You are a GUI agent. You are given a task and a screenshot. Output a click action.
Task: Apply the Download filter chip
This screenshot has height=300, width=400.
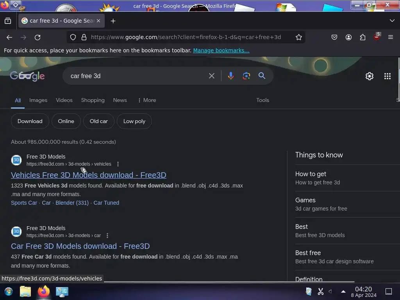[30, 121]
